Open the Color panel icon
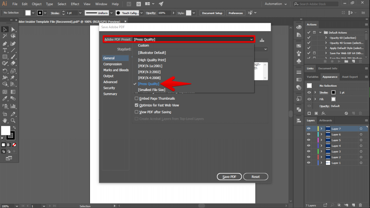Image resolution: width=370 pixels, height=208 pixels. pos(299,27)
